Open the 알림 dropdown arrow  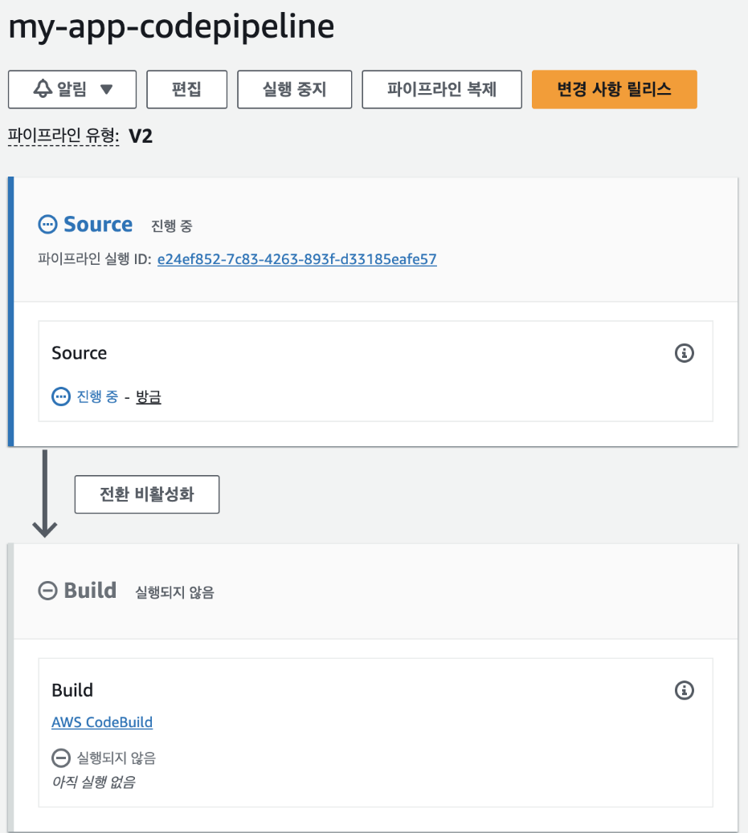106,89
